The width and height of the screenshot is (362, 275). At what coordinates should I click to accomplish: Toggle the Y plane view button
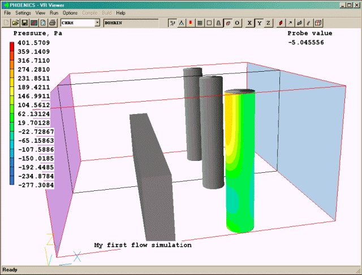coord(258,23)
